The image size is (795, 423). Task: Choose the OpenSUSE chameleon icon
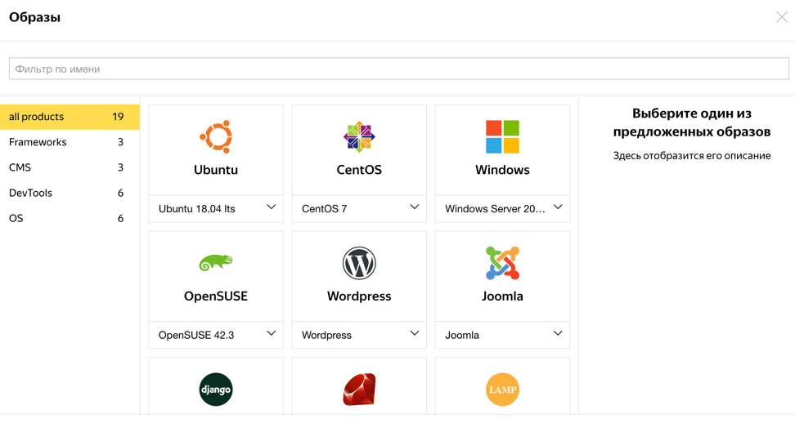coord(216,262)
